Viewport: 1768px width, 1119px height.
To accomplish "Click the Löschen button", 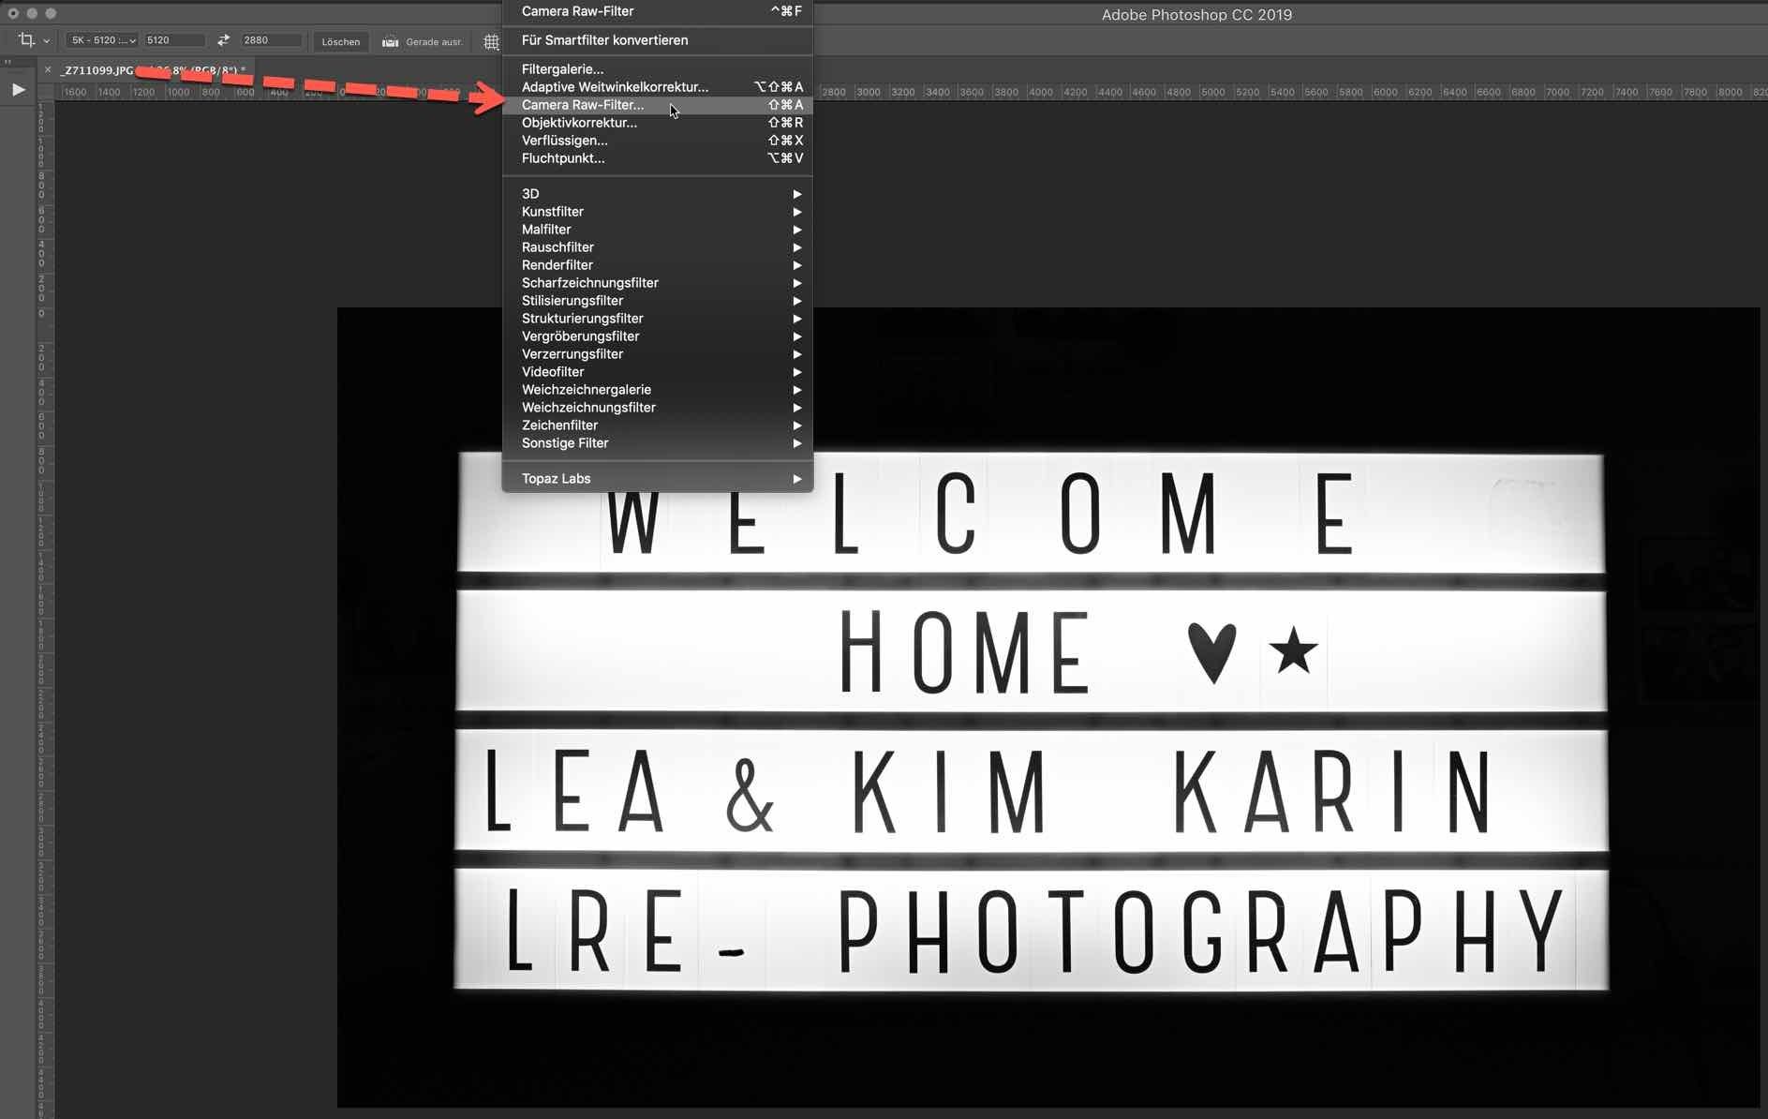I will pos(340,41).
